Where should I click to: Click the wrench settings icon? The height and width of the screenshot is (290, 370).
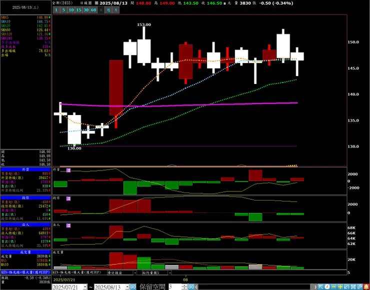pos(359,287)
